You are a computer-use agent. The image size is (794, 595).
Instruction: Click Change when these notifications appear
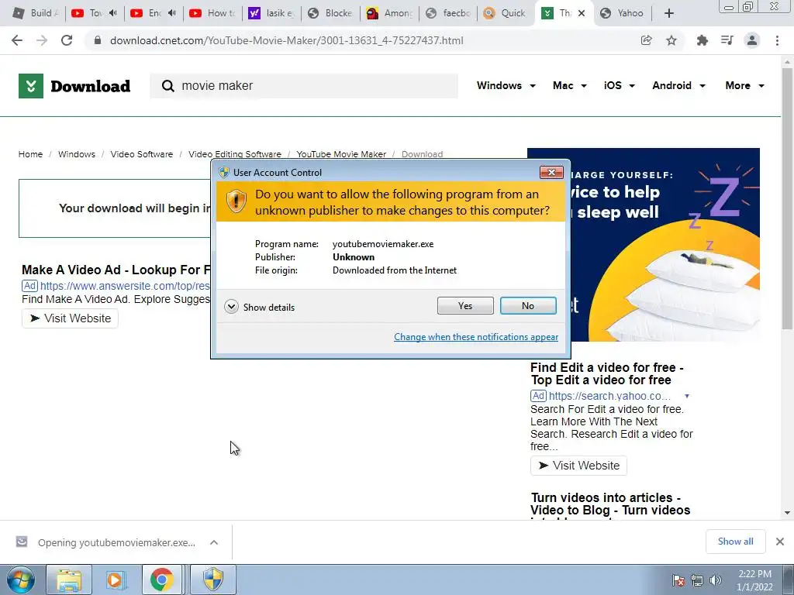coord(476,337)
